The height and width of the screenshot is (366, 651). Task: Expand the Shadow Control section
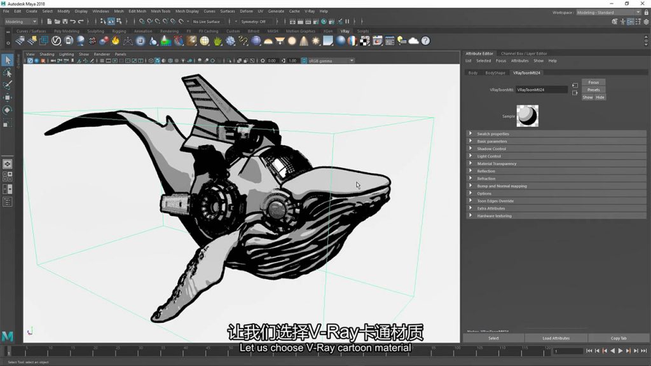click(x=556, y=149)
